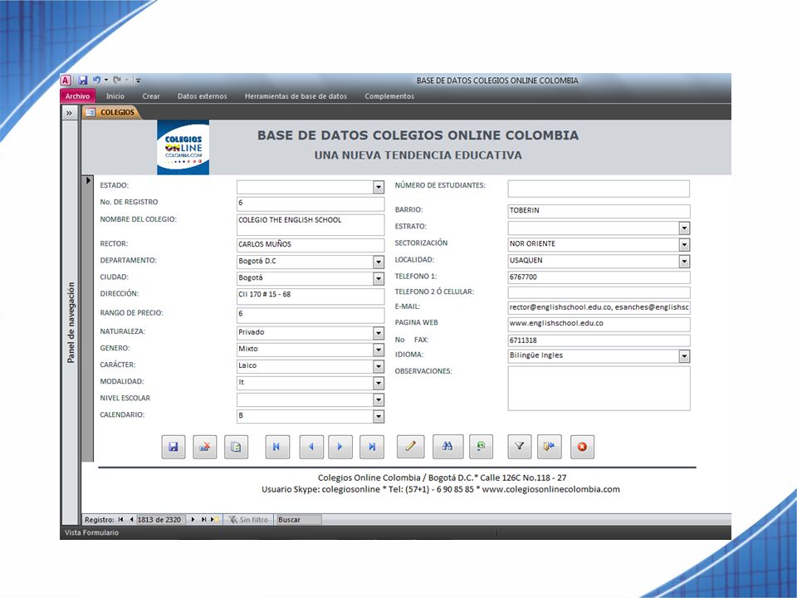
Task: Open the MODALIDAD dropdown
Action: [x=379, y=383]
